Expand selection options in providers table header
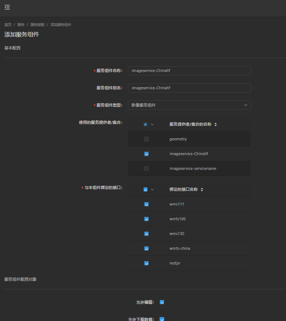286x321 pixels. 152,125
